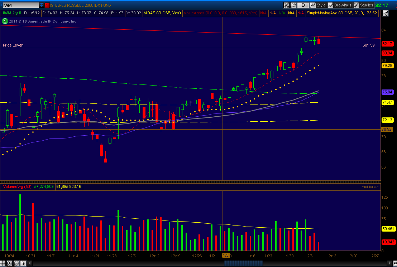Viewport: 397px width, 267px height.
Task: Open the symbol selector dropdown arrow
Action: 42,5
